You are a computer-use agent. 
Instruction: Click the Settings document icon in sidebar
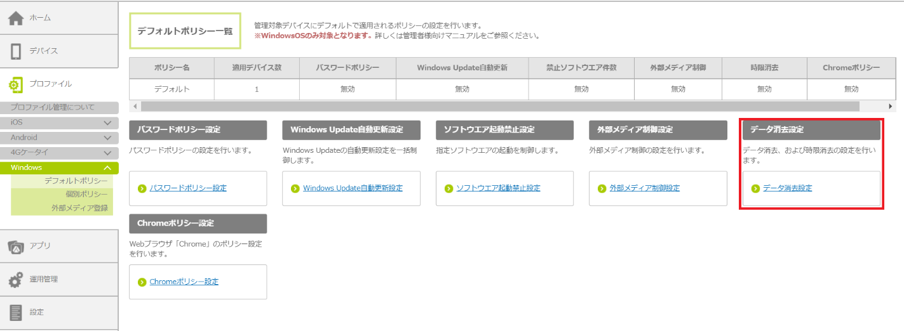coord(16,313)
